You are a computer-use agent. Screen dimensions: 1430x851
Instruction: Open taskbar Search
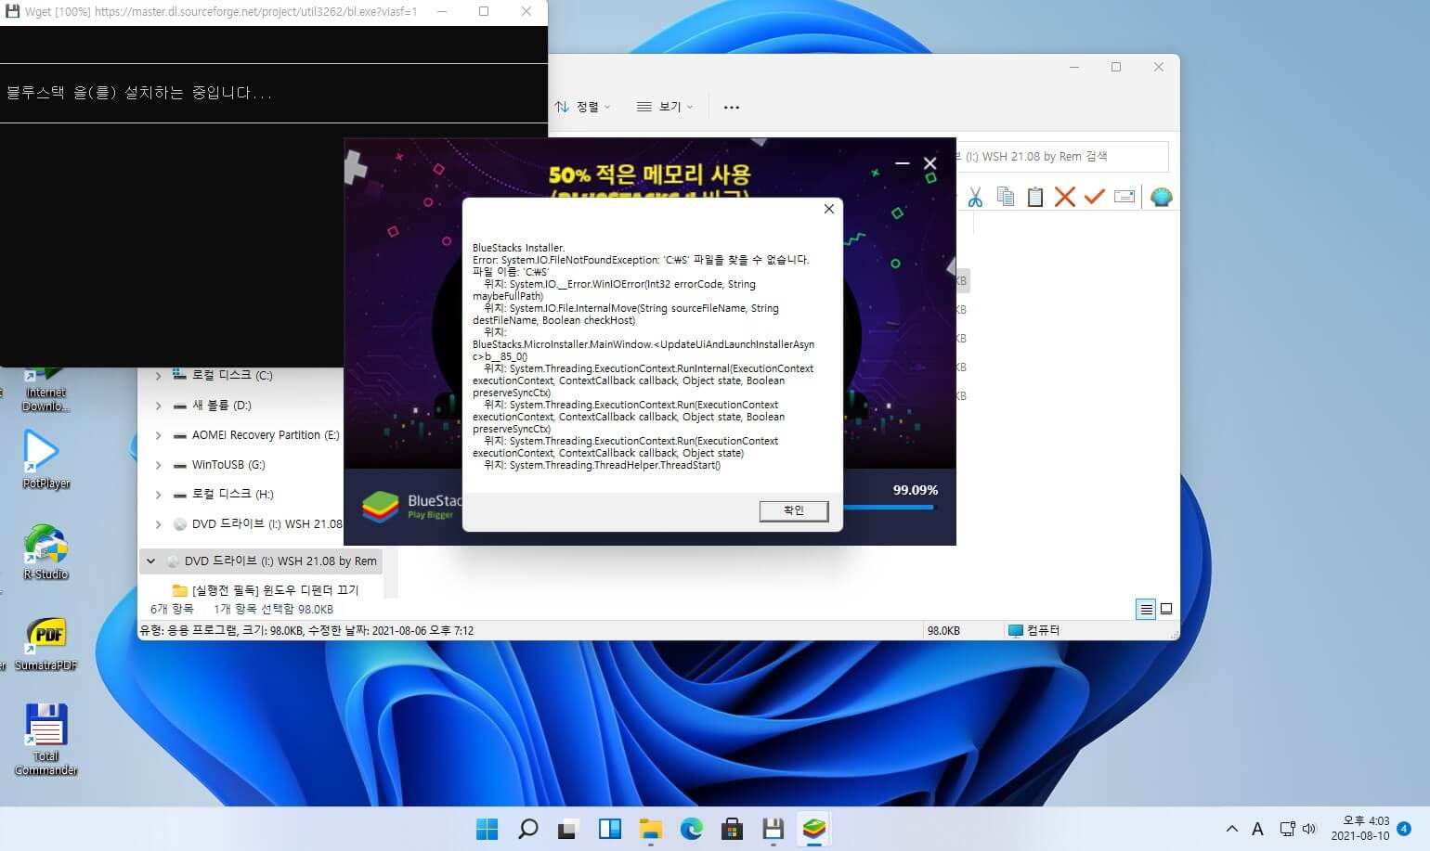tap(527, 829)
